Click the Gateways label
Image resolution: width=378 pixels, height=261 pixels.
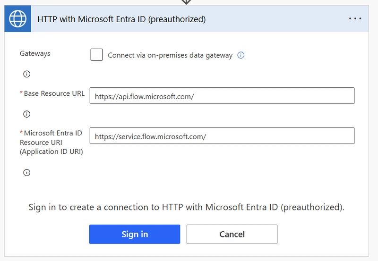(x=35, y=53)
